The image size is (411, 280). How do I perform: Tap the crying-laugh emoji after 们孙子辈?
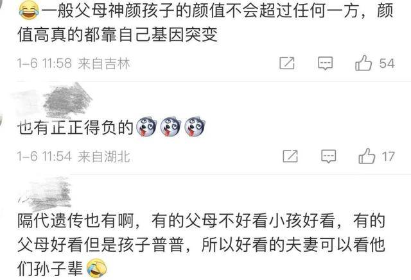pos(96,268)
